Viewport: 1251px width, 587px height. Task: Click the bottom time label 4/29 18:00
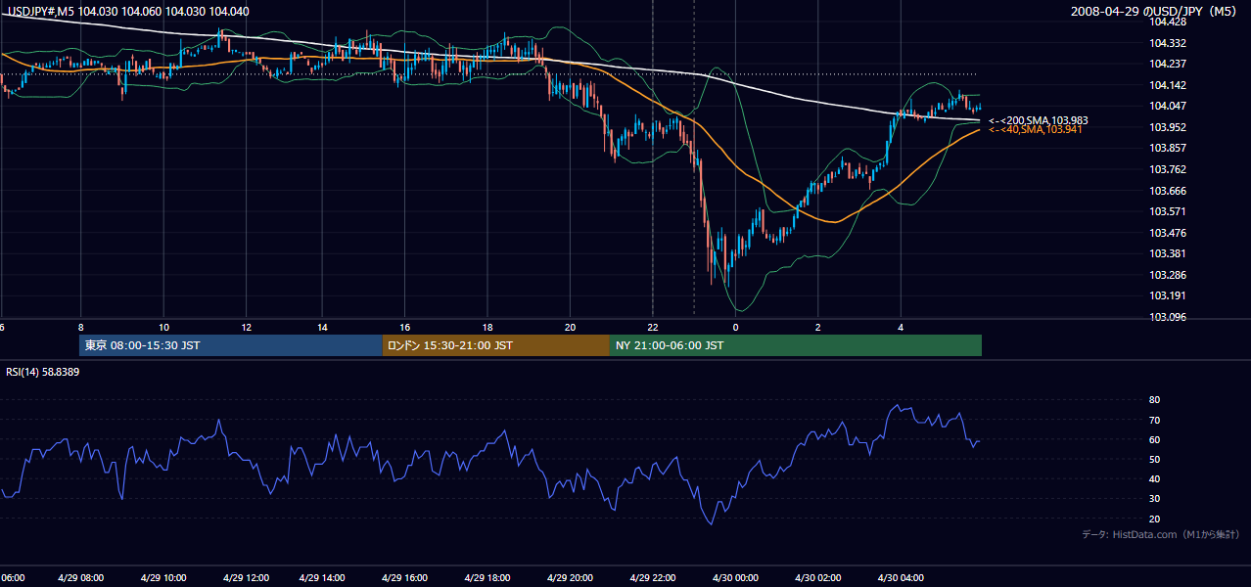(x=487, y=578)
